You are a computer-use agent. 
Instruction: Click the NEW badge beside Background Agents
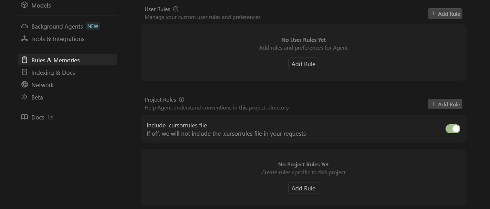(93, 26)
